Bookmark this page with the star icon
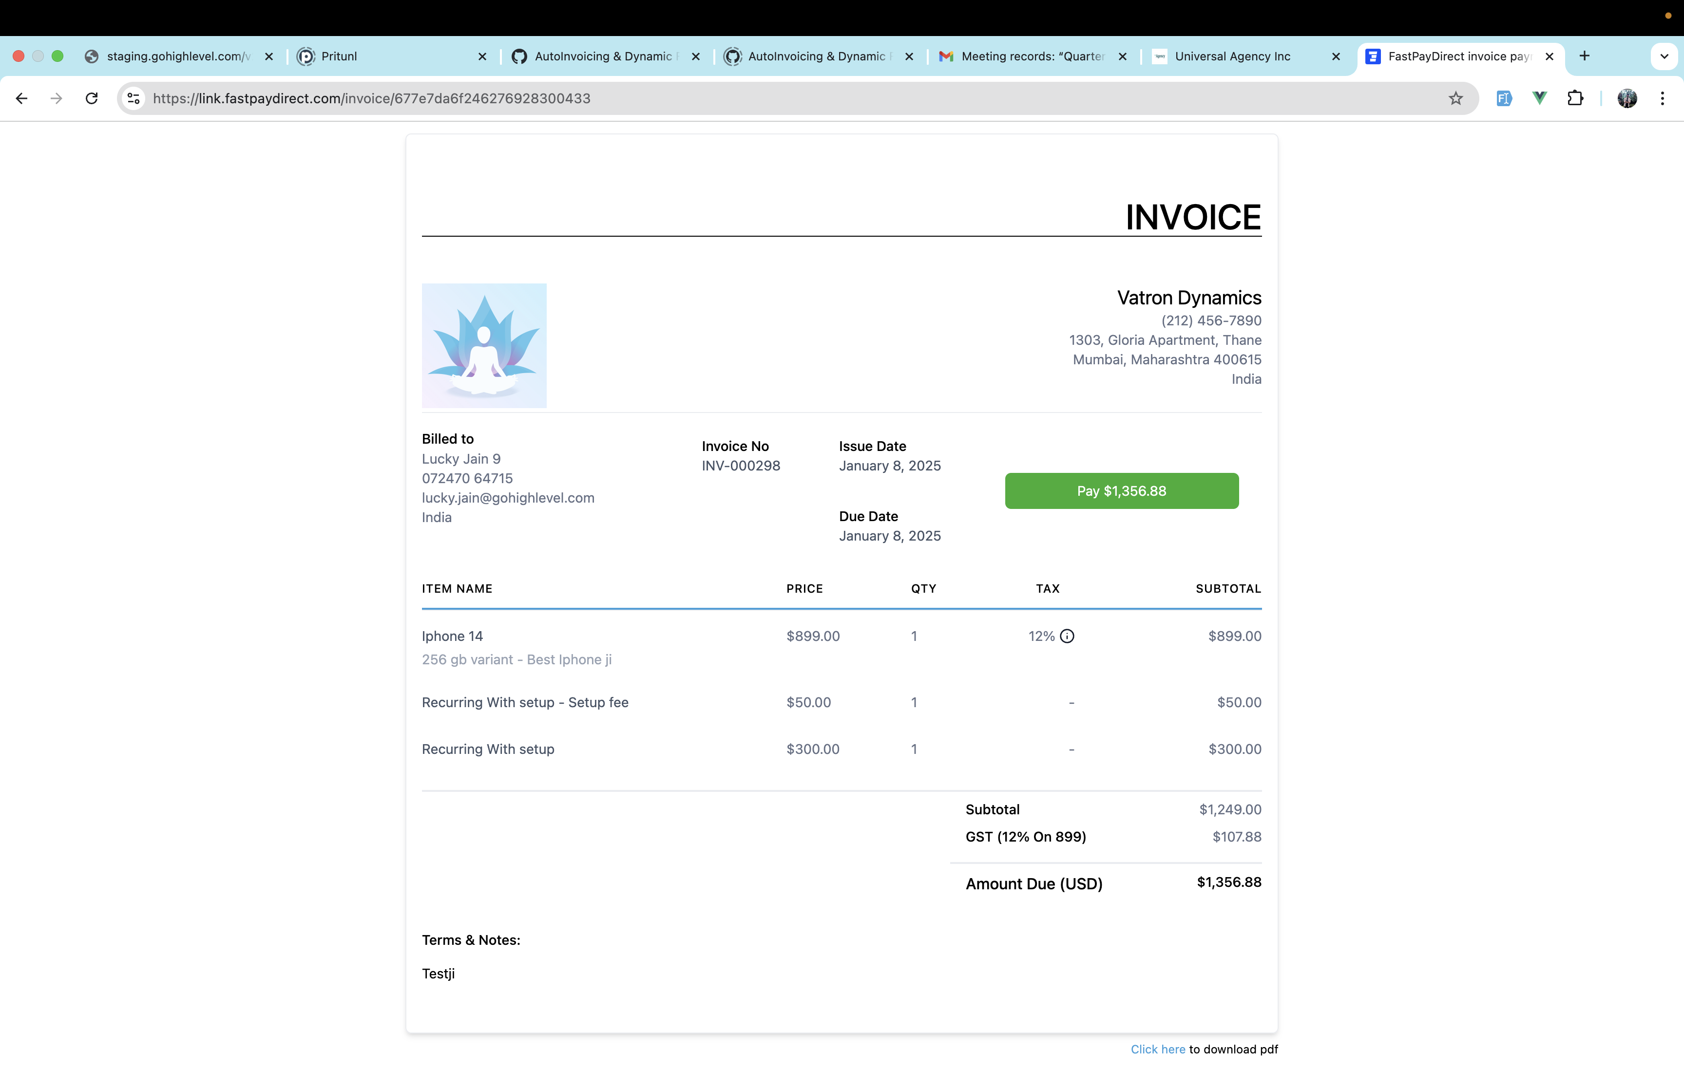 click(x=1455, y=98)
